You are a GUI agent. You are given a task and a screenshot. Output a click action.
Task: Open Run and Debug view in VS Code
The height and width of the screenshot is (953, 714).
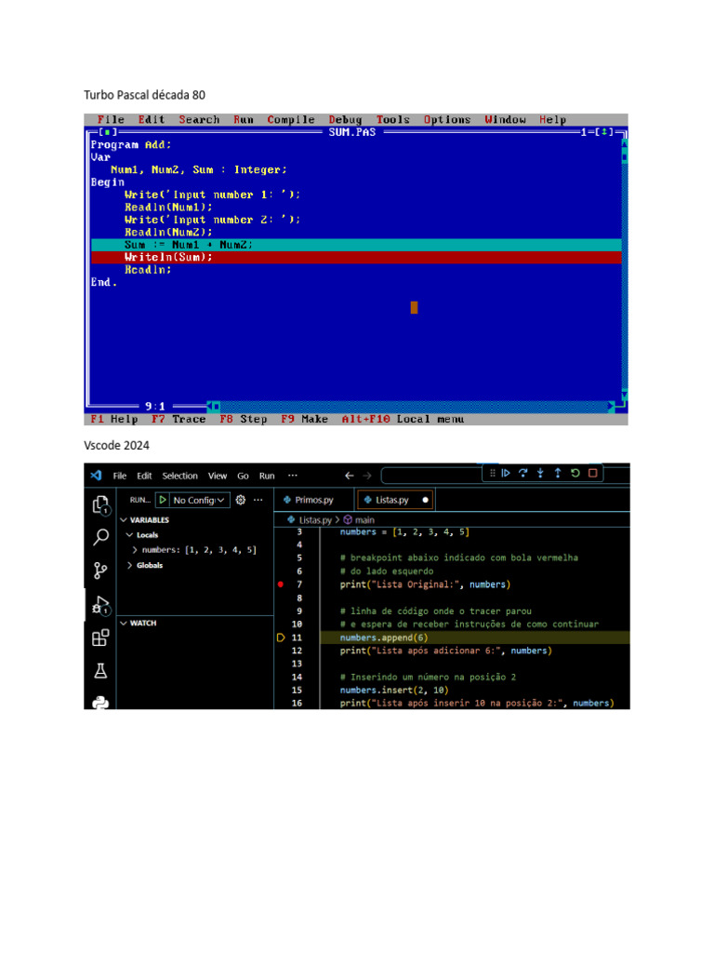[x=100, y=605]
